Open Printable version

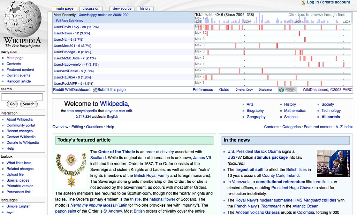point(20,186)
